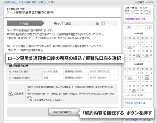Click the 今月 calendar button
This screenshot has height=123, width=157.
(138, 27)
